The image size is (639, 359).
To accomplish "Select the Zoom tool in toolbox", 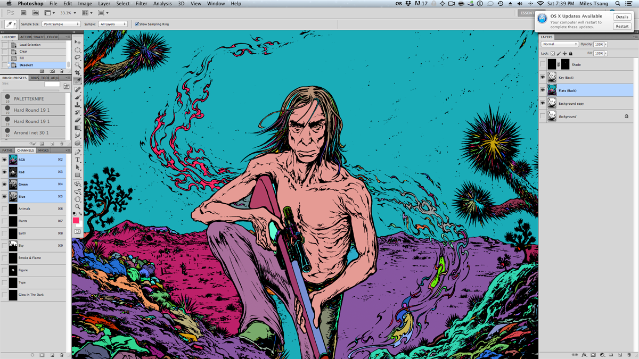I will click(78, 207).
